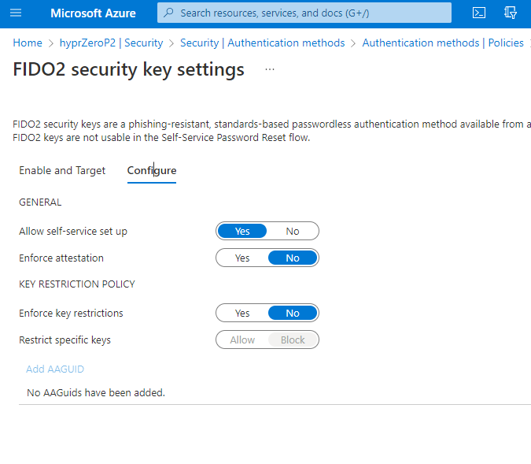Image resolution: width=531 pixels, height=464 pixels.
Task: Set Enforce attestation to No
Action: click(x=293, y=258)
